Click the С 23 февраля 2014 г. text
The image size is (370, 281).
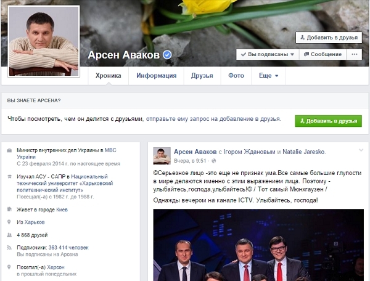click(x=68, y=163)
